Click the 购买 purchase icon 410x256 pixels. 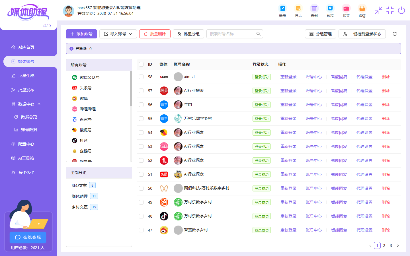pos(346,11)
